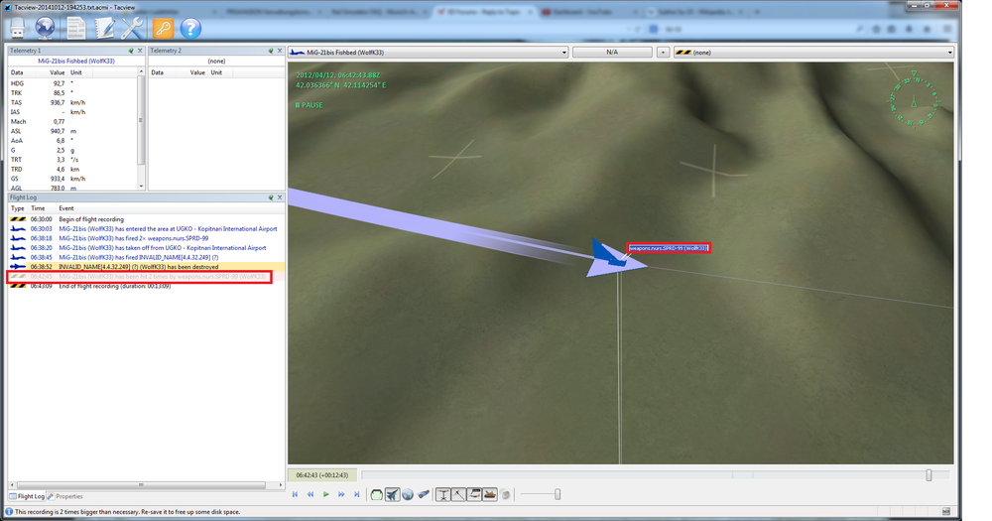Switch to the Flight Log tab

27,496
